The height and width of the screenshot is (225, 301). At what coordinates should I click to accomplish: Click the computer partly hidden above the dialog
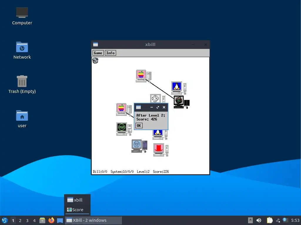[158, 98]
